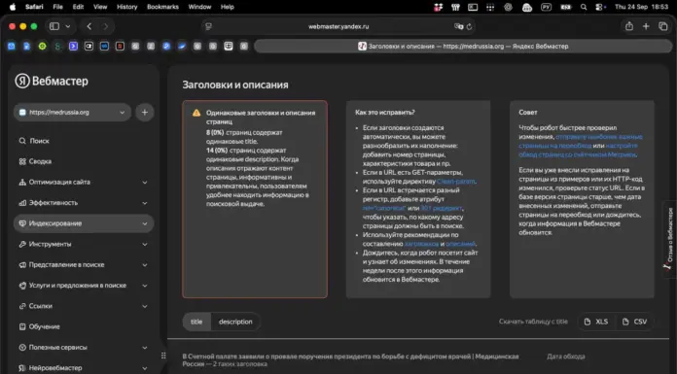This screenshot has width=677, height=374.
Task: Expand Услуги и предложения в поиске chevron
Action: [145, 286]
